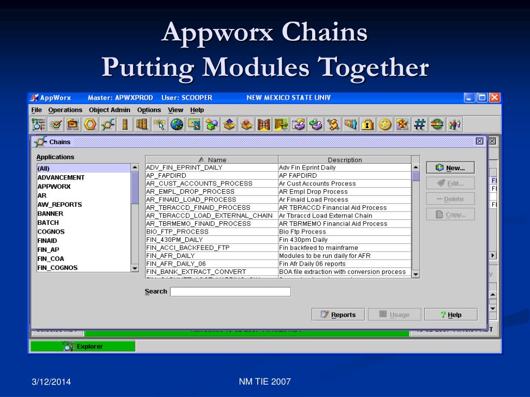Screen dimensions: 530x397
Task: Open the File menu
Action: 37,110
